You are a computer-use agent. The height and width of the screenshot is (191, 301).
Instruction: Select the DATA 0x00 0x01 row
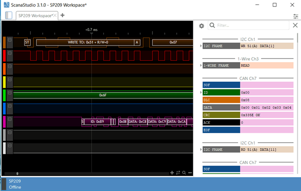click(x=248, y=108)
